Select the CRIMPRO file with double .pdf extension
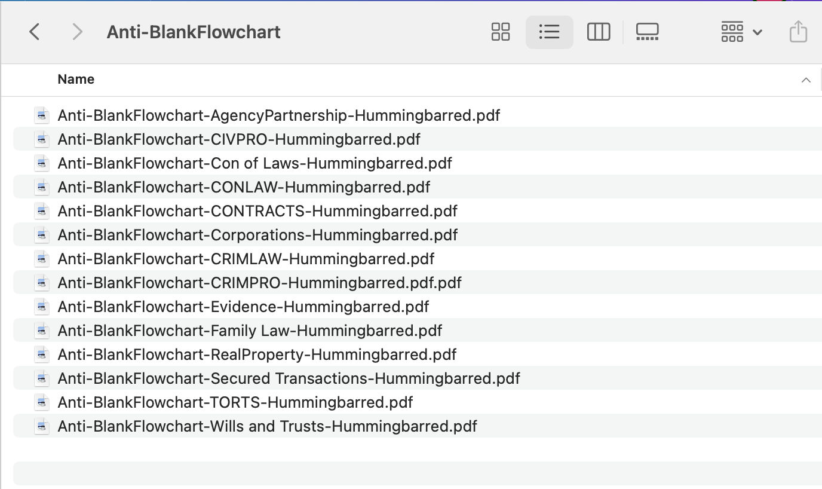822x489 pixels. click(x=259, y=283)
